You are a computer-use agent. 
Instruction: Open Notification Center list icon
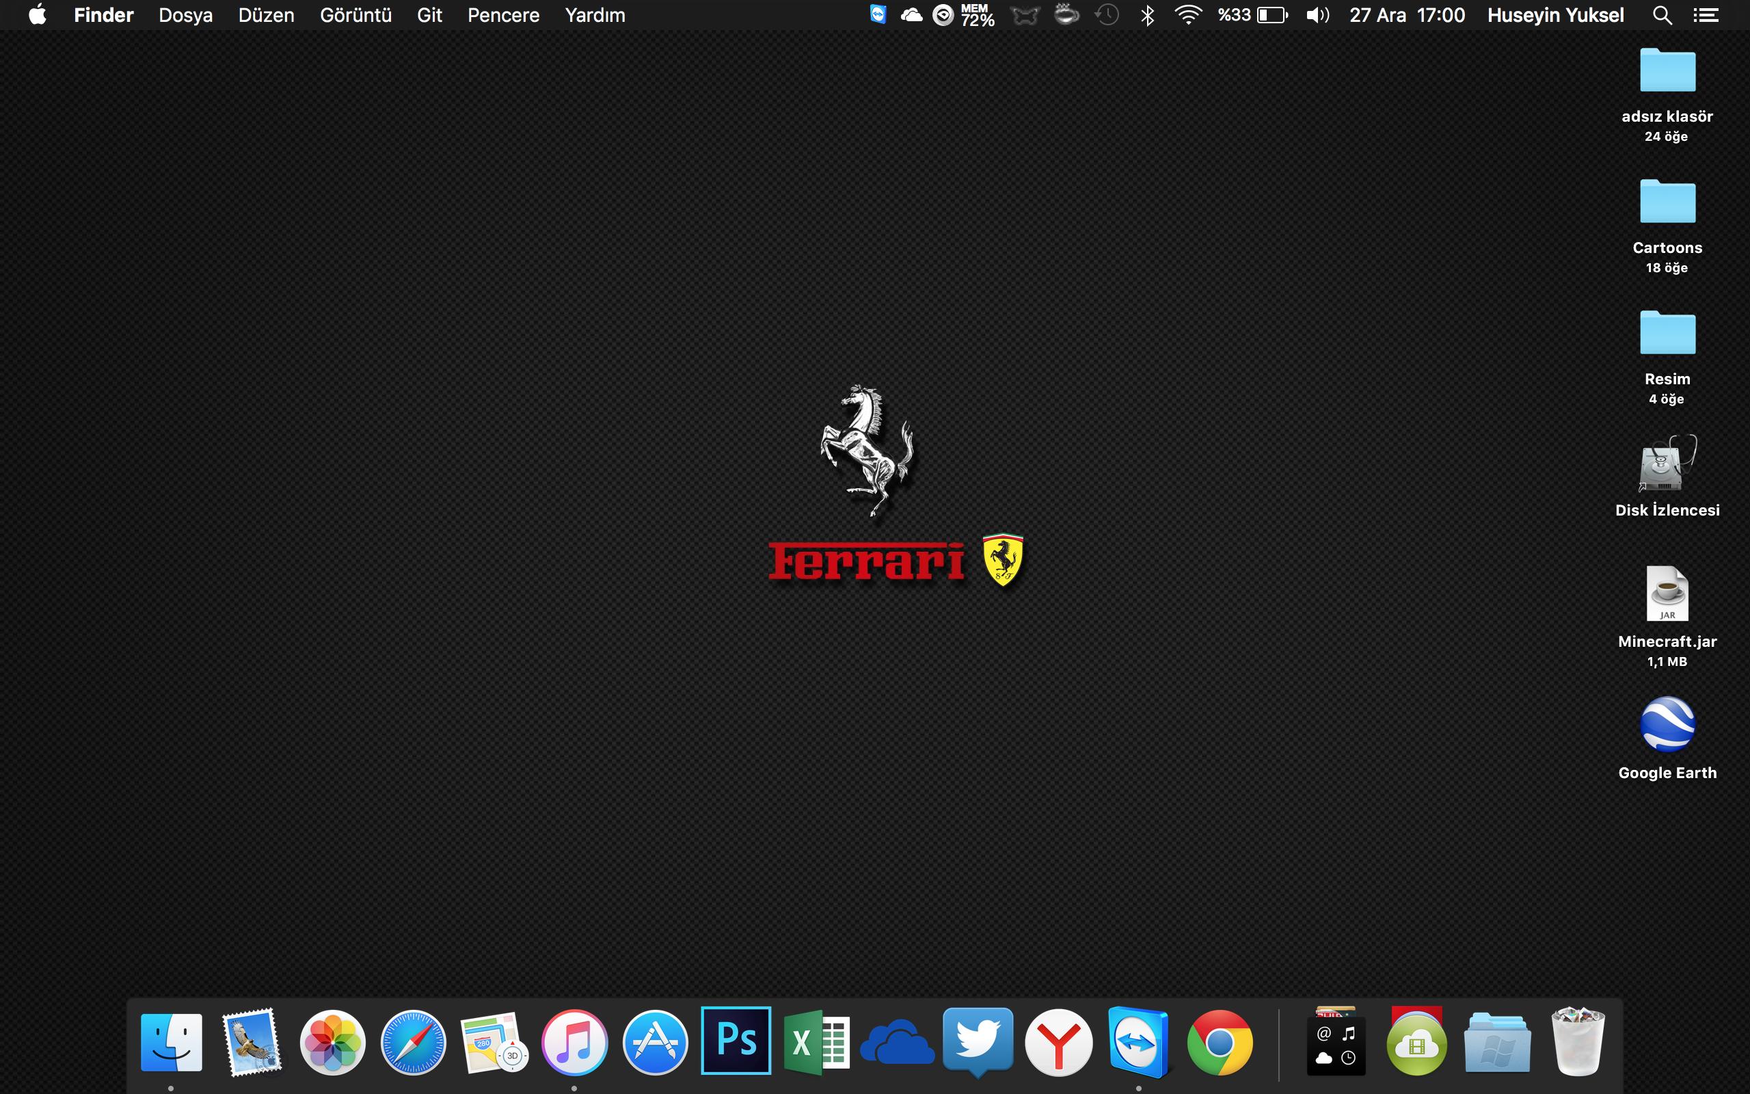1706,15
